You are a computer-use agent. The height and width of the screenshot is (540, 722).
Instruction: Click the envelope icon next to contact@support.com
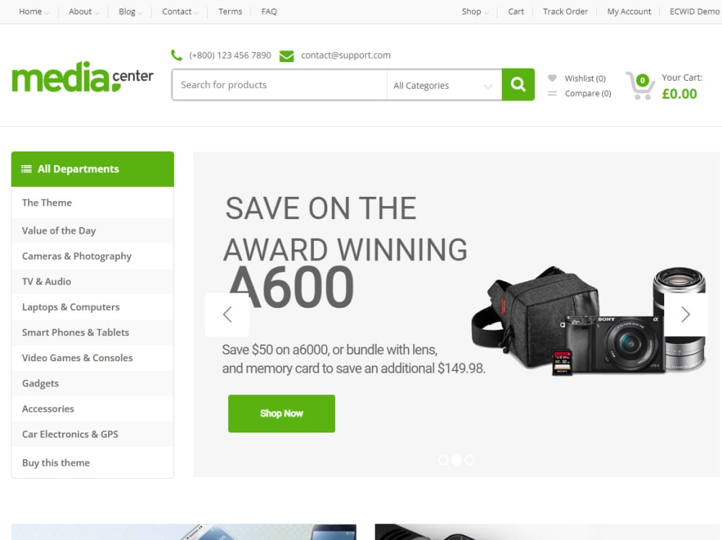coord(287,55)
